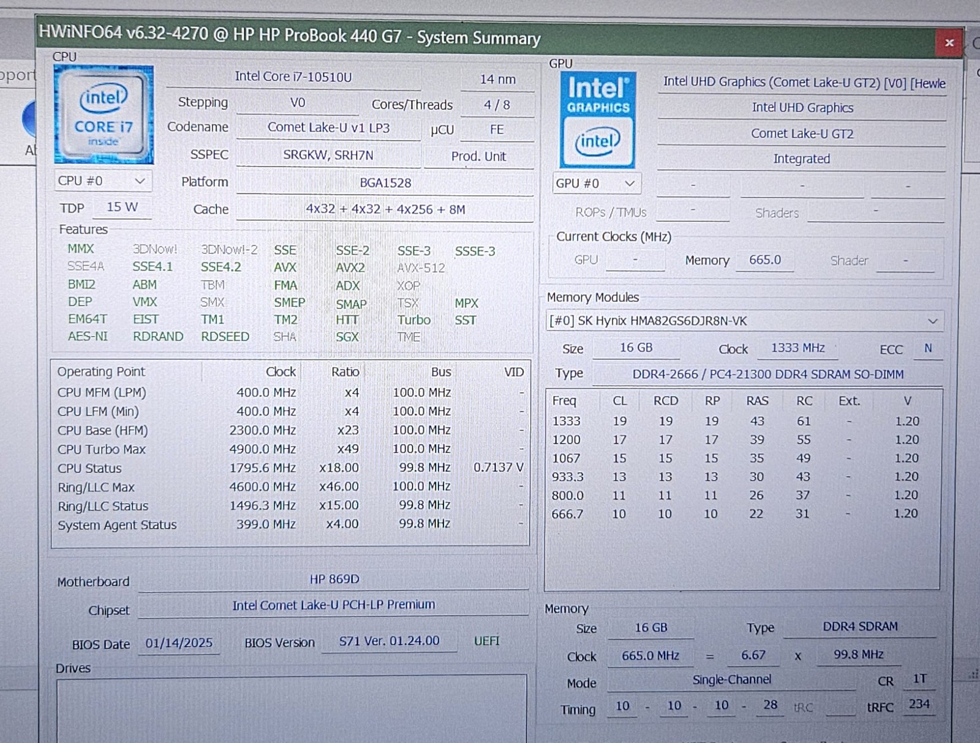Select the 666.7 frequency timing row
The image size is (980, 743).
click(x=742, y=514)
